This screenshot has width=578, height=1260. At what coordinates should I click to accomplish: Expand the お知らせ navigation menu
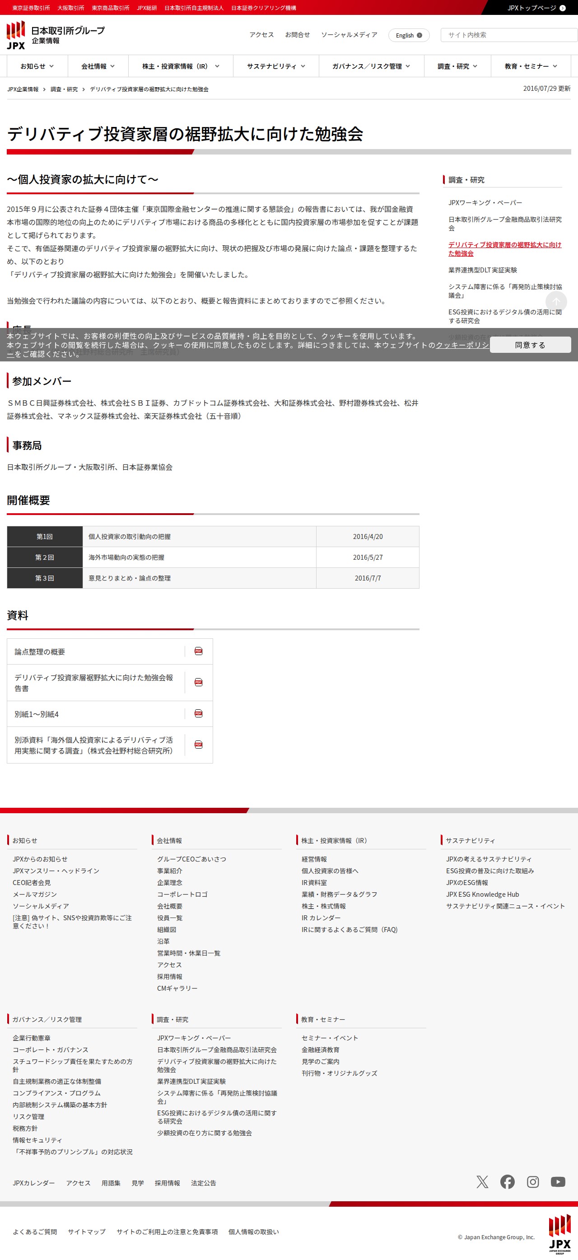pos(37,66)
